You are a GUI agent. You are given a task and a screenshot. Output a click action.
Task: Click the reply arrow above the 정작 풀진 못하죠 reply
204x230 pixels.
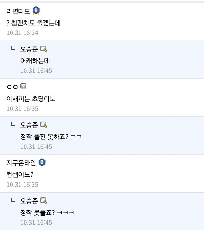13,125
